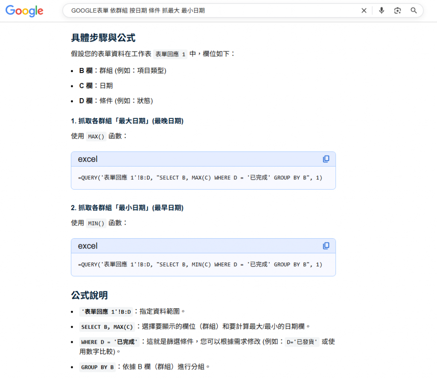The height and width of the screenshot is (380, 437).
Task: Click the inline code MAX() label
Action: pos(96,136)
